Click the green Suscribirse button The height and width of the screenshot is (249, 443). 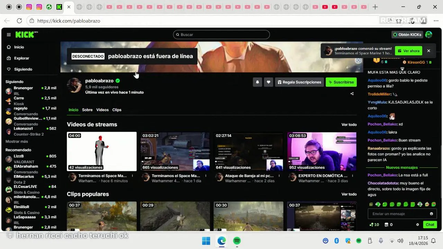[341, 82]
